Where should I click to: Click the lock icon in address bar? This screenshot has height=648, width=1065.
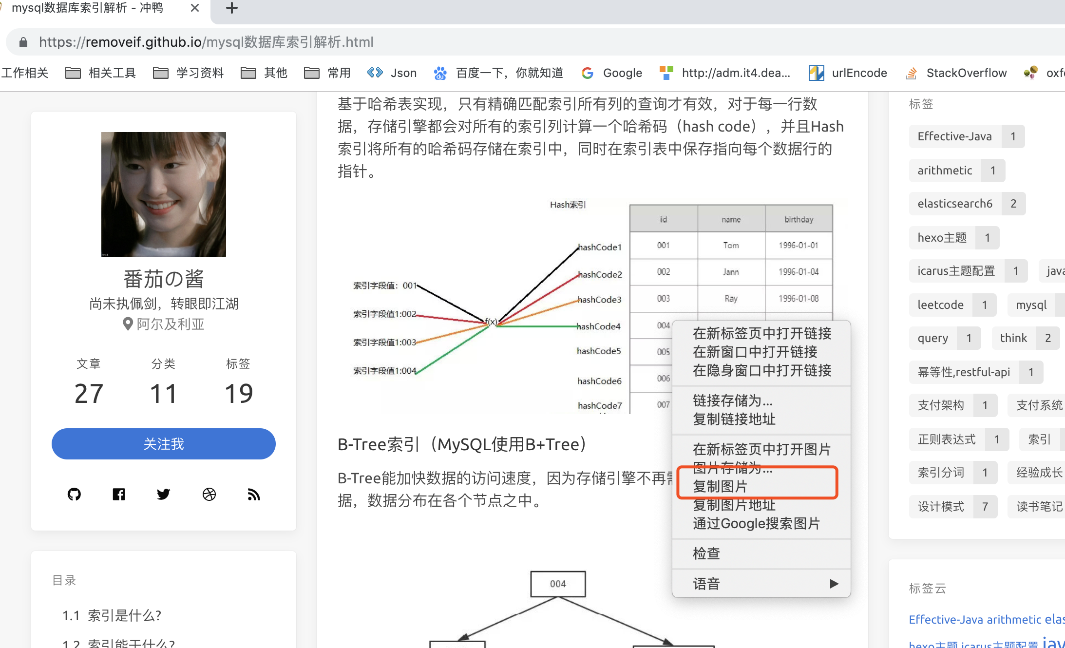(23, 42)
